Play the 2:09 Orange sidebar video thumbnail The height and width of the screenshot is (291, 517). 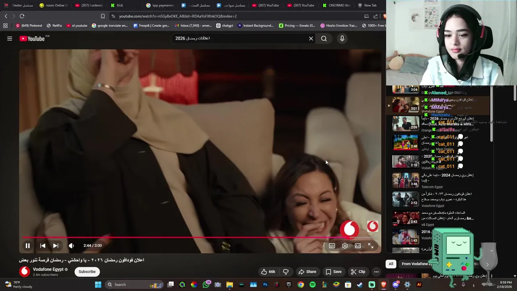click(406, 123)
